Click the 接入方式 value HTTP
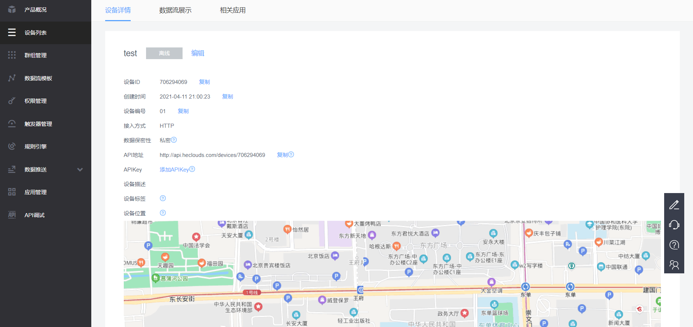Screen dimensions: 693x327 pyautogui.click(x=167, y=126)
